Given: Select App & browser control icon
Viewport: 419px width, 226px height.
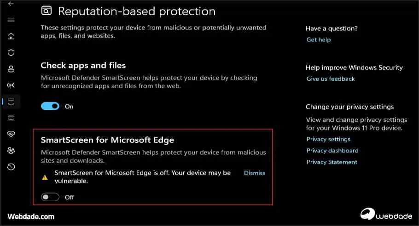Looking at the screenshot, I should coord(11,102).
